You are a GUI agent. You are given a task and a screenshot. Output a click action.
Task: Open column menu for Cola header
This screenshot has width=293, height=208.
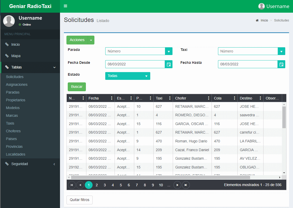coord(234,98)
